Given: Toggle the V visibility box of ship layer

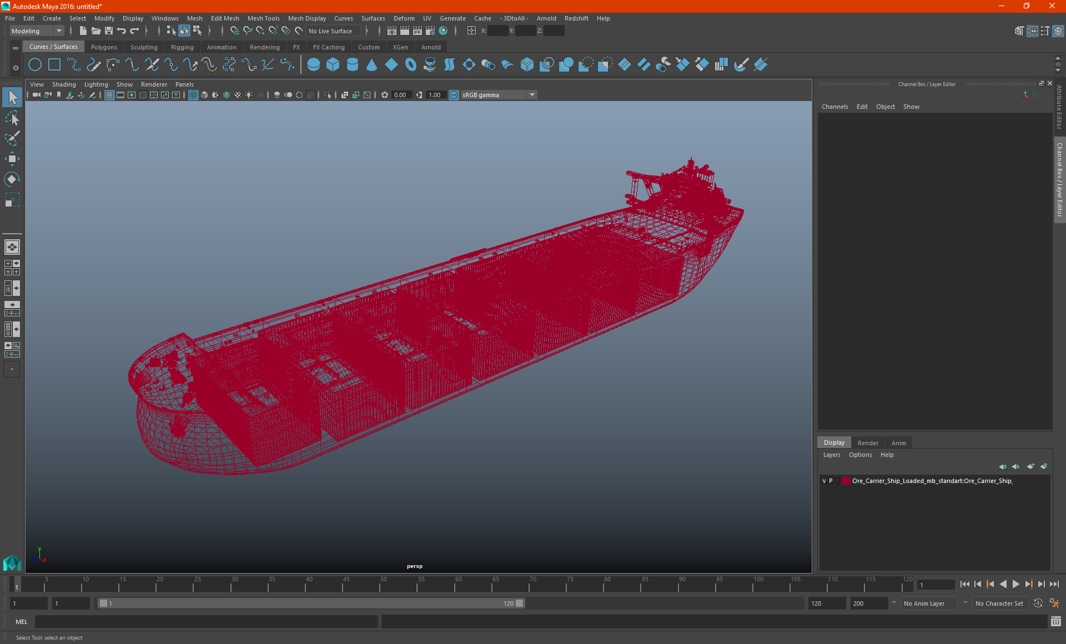Looking at the screenshot, I should (824, 481).
